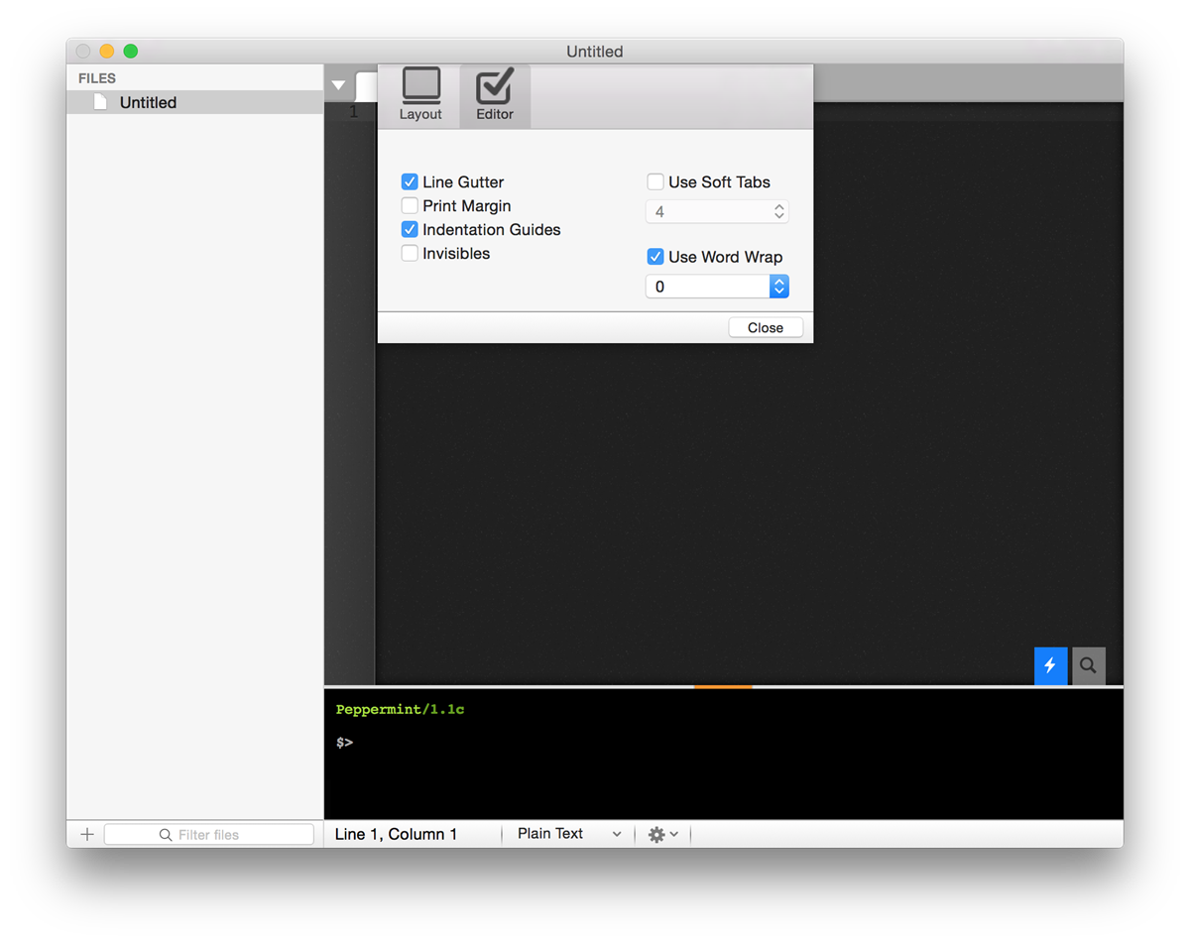The height and width of the screenshot is (942, 1190).
Task: Disable the Line Gutter checkbox
Action: (x=409, y=182)
